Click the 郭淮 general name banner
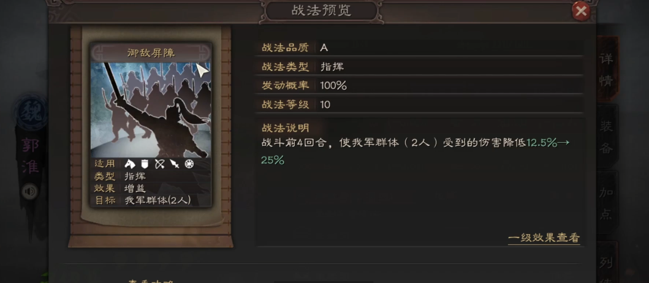 tap(30, 156)
